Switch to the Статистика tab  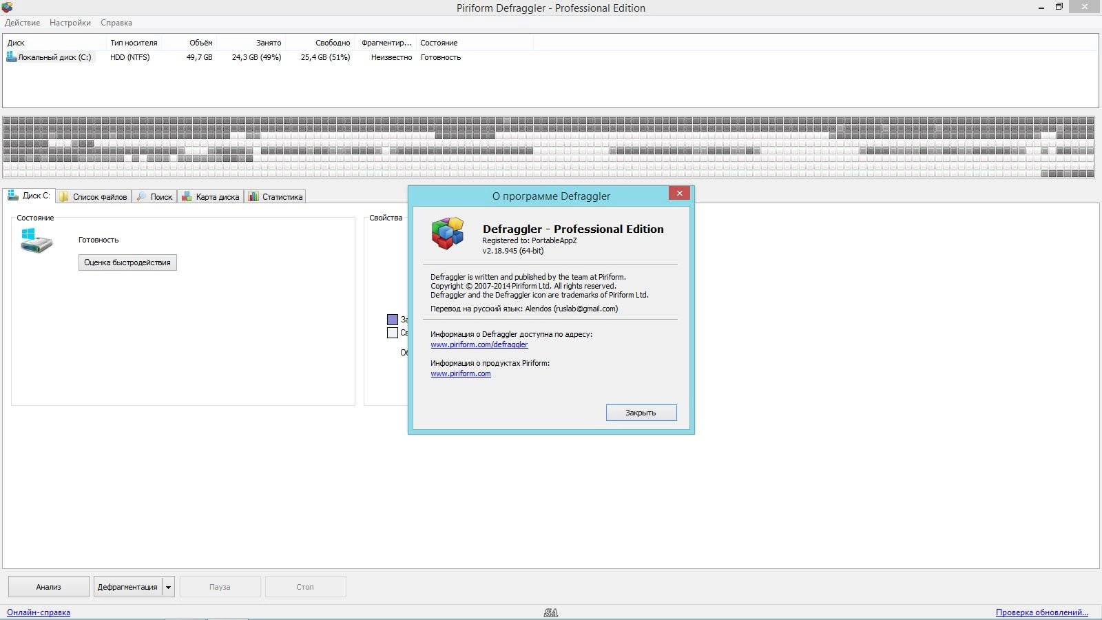(275, 196)
